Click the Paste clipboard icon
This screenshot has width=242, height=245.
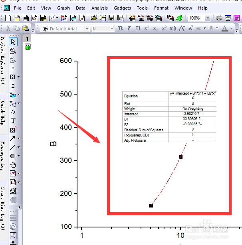(x=26, y=28)
